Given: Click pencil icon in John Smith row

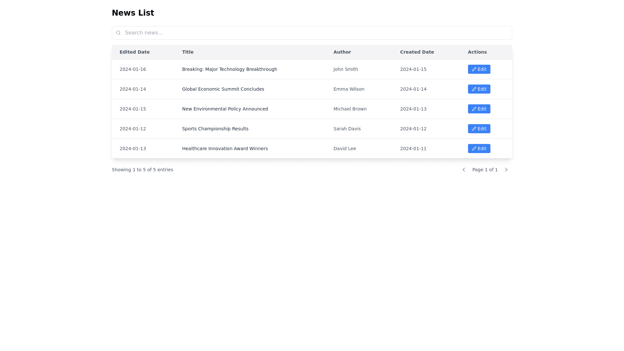Looking at the screenshot, I should pyautogui.click(x=474, y=69).
